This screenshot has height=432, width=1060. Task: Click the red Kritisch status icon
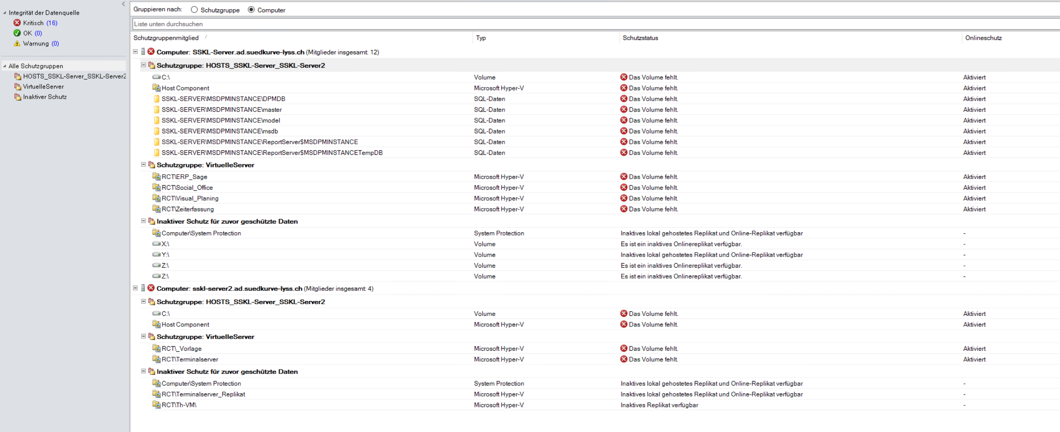coord(17,23)
